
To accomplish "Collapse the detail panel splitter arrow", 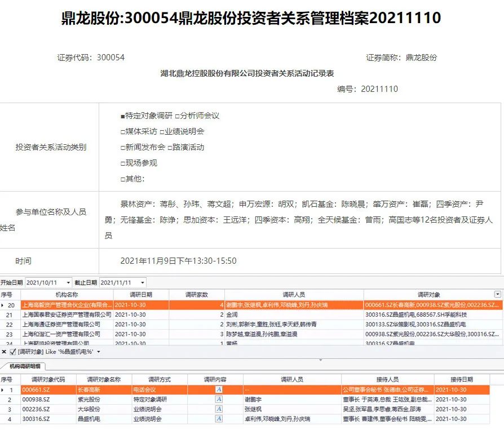I will (x=320, y=360).
